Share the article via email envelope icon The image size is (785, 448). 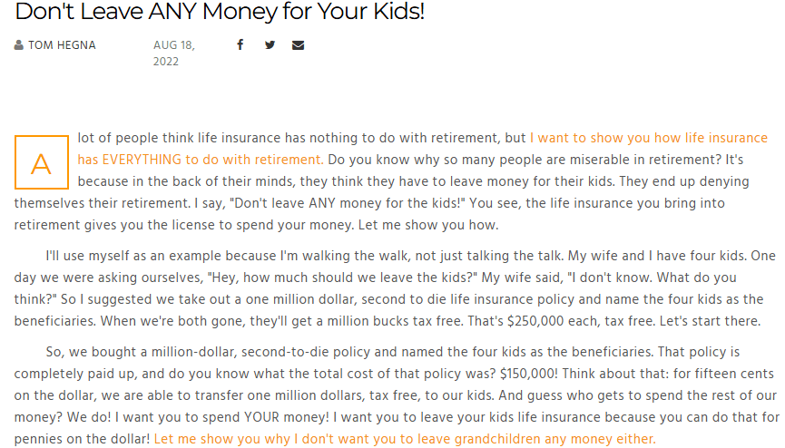click(x=298, y=44)
